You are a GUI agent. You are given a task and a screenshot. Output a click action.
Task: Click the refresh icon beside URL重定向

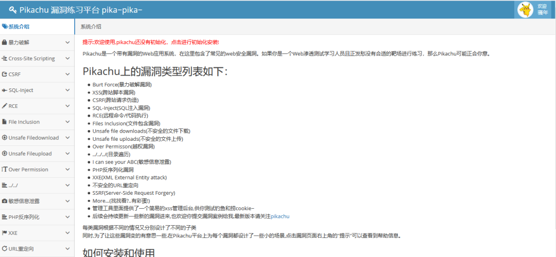(x=4, y=249)
